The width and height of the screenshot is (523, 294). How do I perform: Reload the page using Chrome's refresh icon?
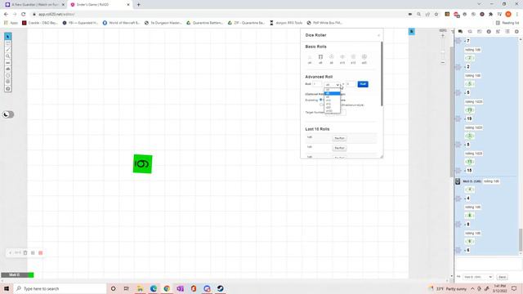[x=24, y=15]
